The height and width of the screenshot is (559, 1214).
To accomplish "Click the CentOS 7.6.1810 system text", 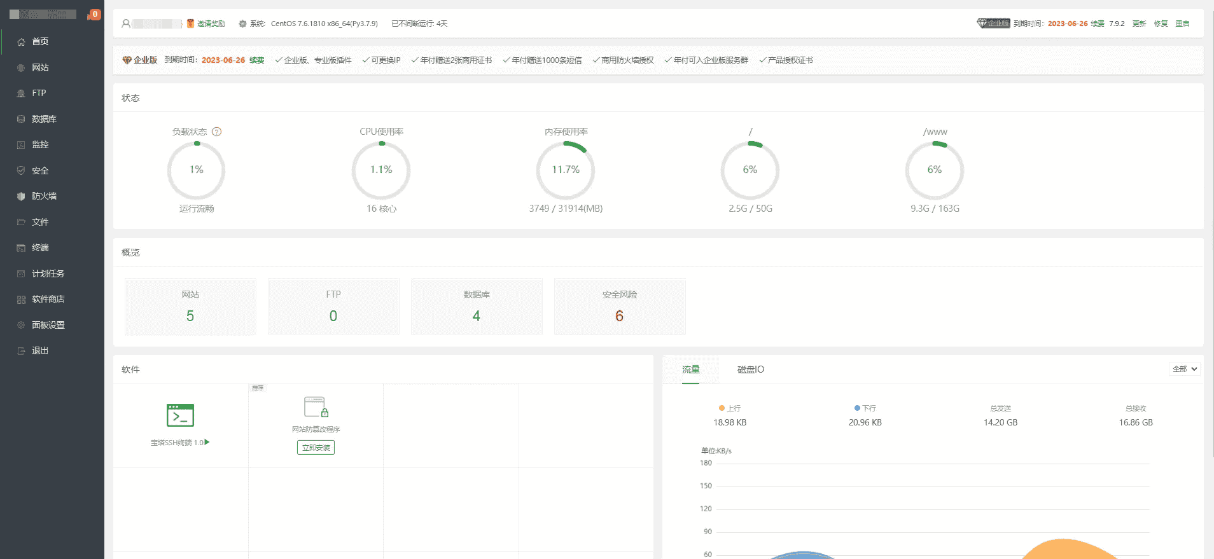I will [x=324, y=24].
